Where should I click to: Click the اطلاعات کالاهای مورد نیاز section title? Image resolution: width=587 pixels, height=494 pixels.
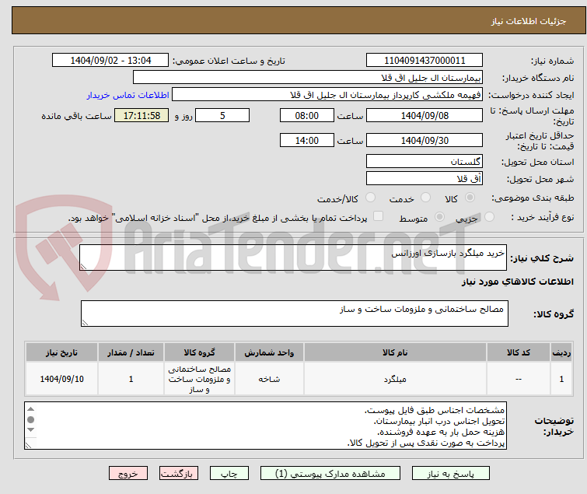point(517,282)
